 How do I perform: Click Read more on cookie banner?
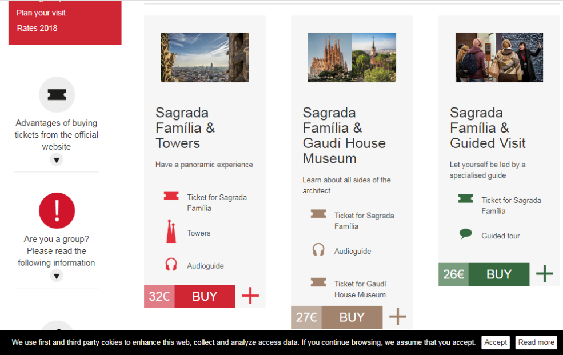[536, 342]
